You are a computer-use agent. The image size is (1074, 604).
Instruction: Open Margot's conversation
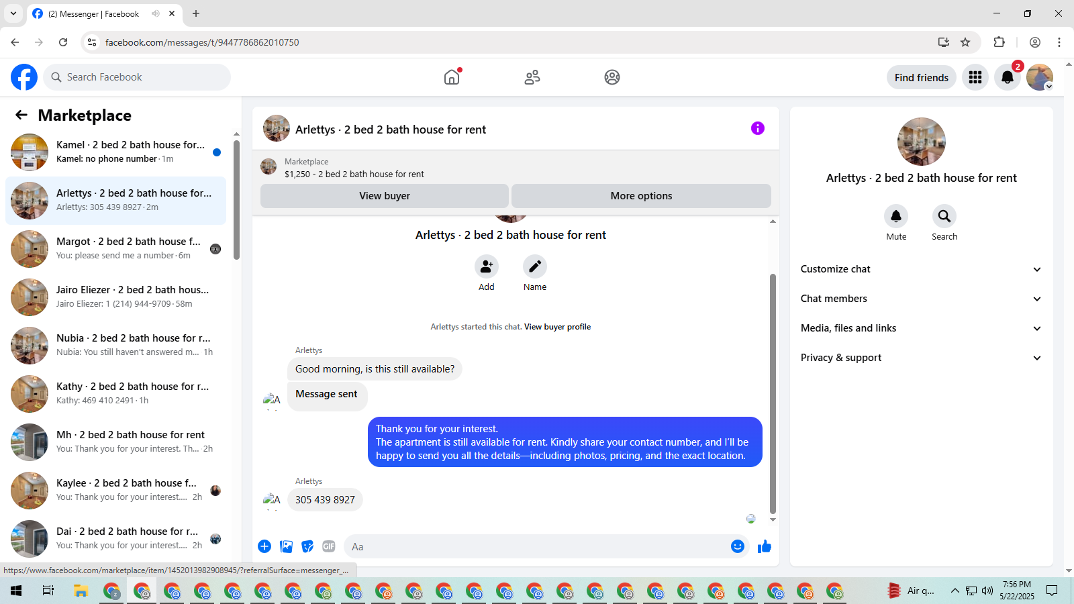coord(115,249)
